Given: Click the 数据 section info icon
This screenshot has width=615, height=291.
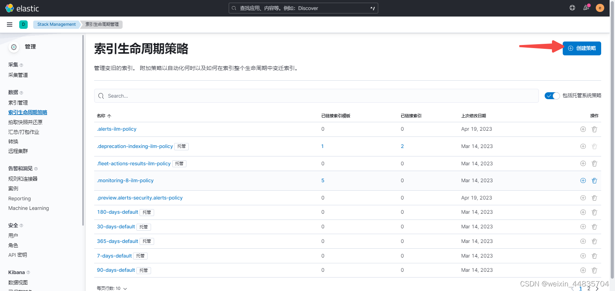Looking at the screenshot, I should click(21, 93).
